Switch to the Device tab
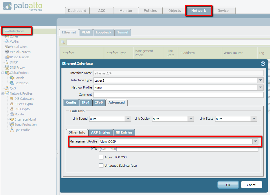 coord(223,10)
